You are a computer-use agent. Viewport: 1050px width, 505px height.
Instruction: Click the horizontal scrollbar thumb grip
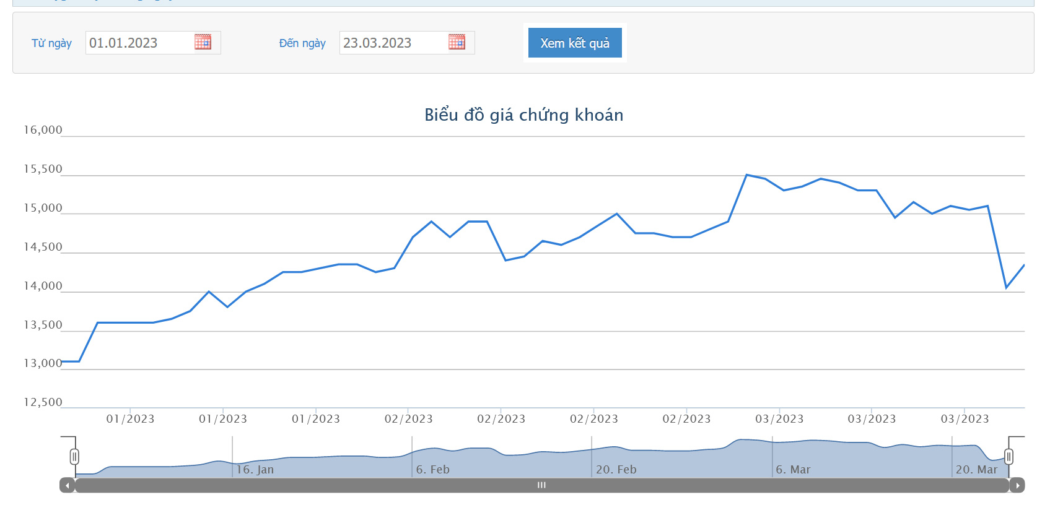(541, 486)
